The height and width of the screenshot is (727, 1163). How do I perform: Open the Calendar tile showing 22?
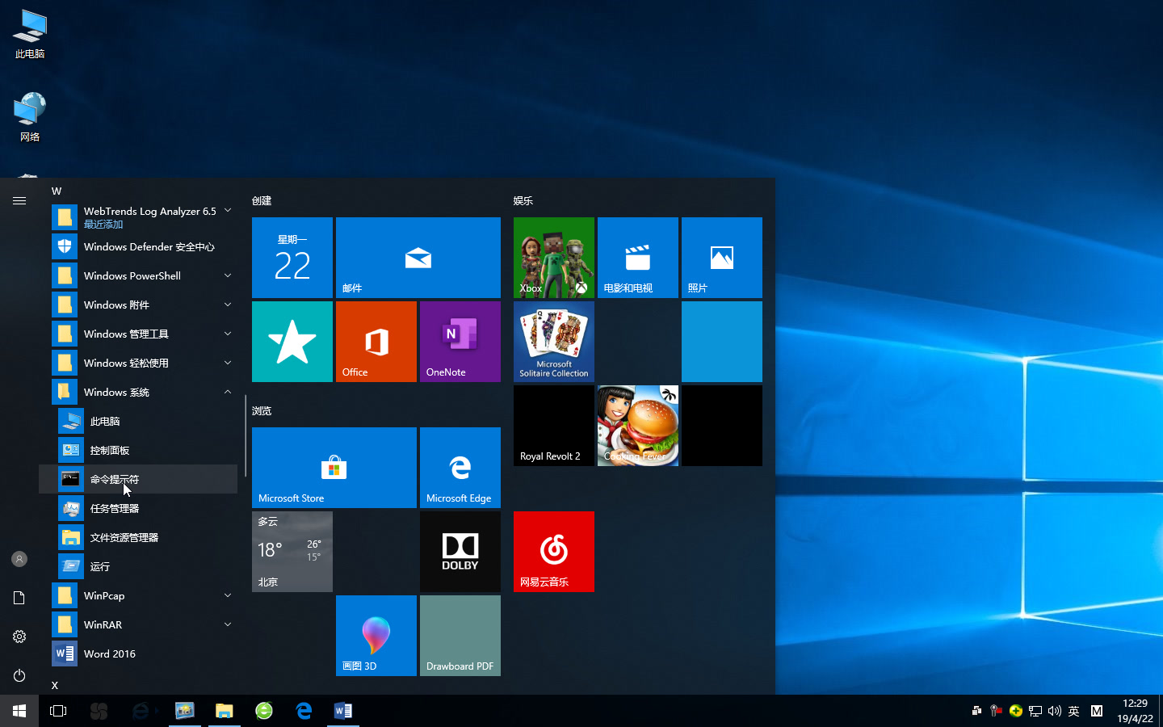292,258
